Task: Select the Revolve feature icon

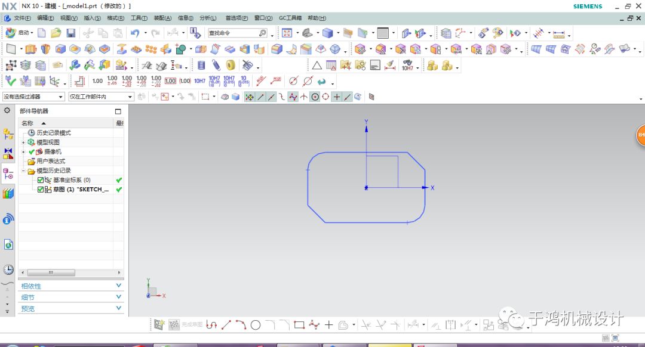Action: coord(45,49)
